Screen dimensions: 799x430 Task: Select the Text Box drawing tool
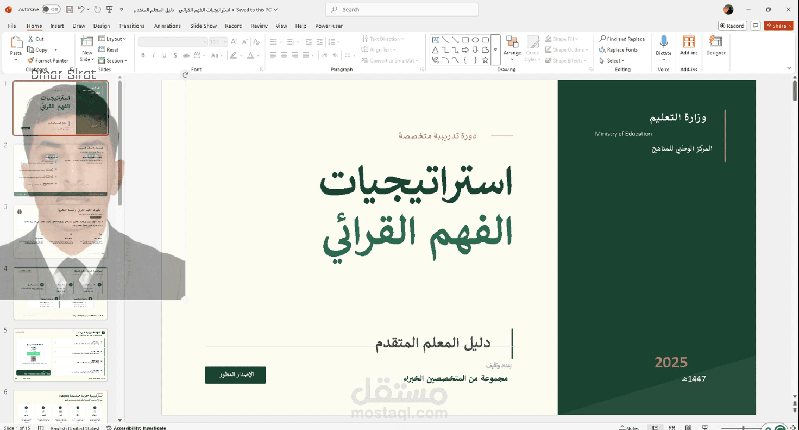(435, 40)
